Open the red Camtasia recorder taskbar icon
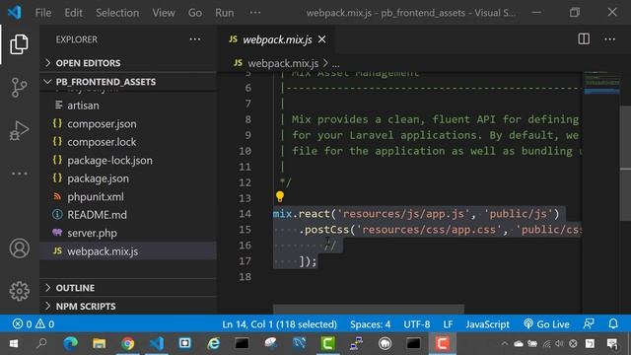Screen dimensions: 631x355 pos(442,344)
